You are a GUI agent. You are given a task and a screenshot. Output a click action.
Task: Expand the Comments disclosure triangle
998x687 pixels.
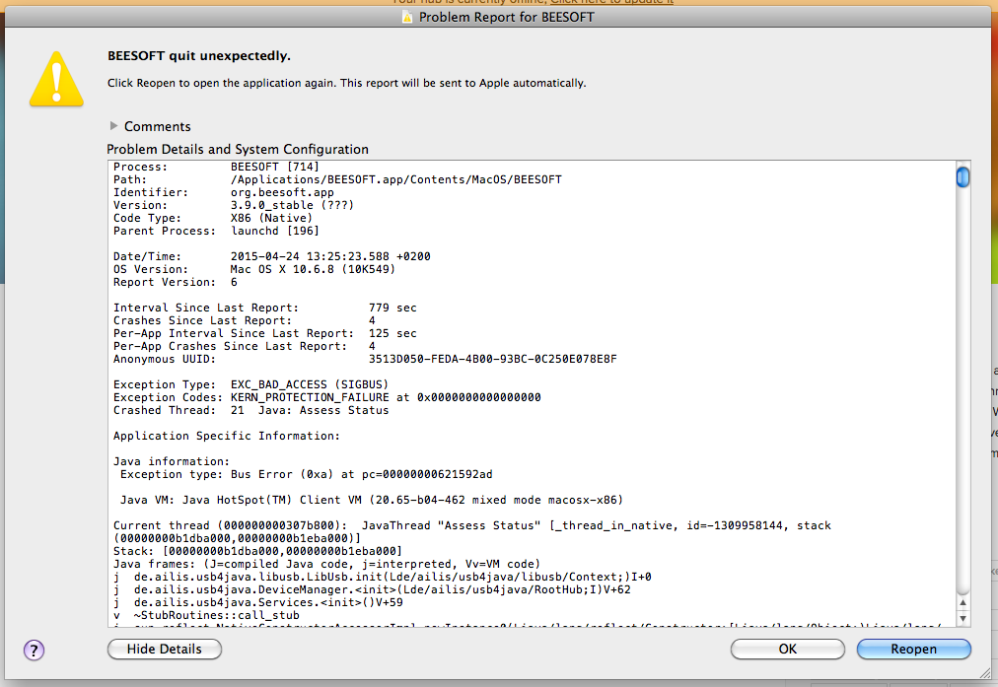click(114, 126)
